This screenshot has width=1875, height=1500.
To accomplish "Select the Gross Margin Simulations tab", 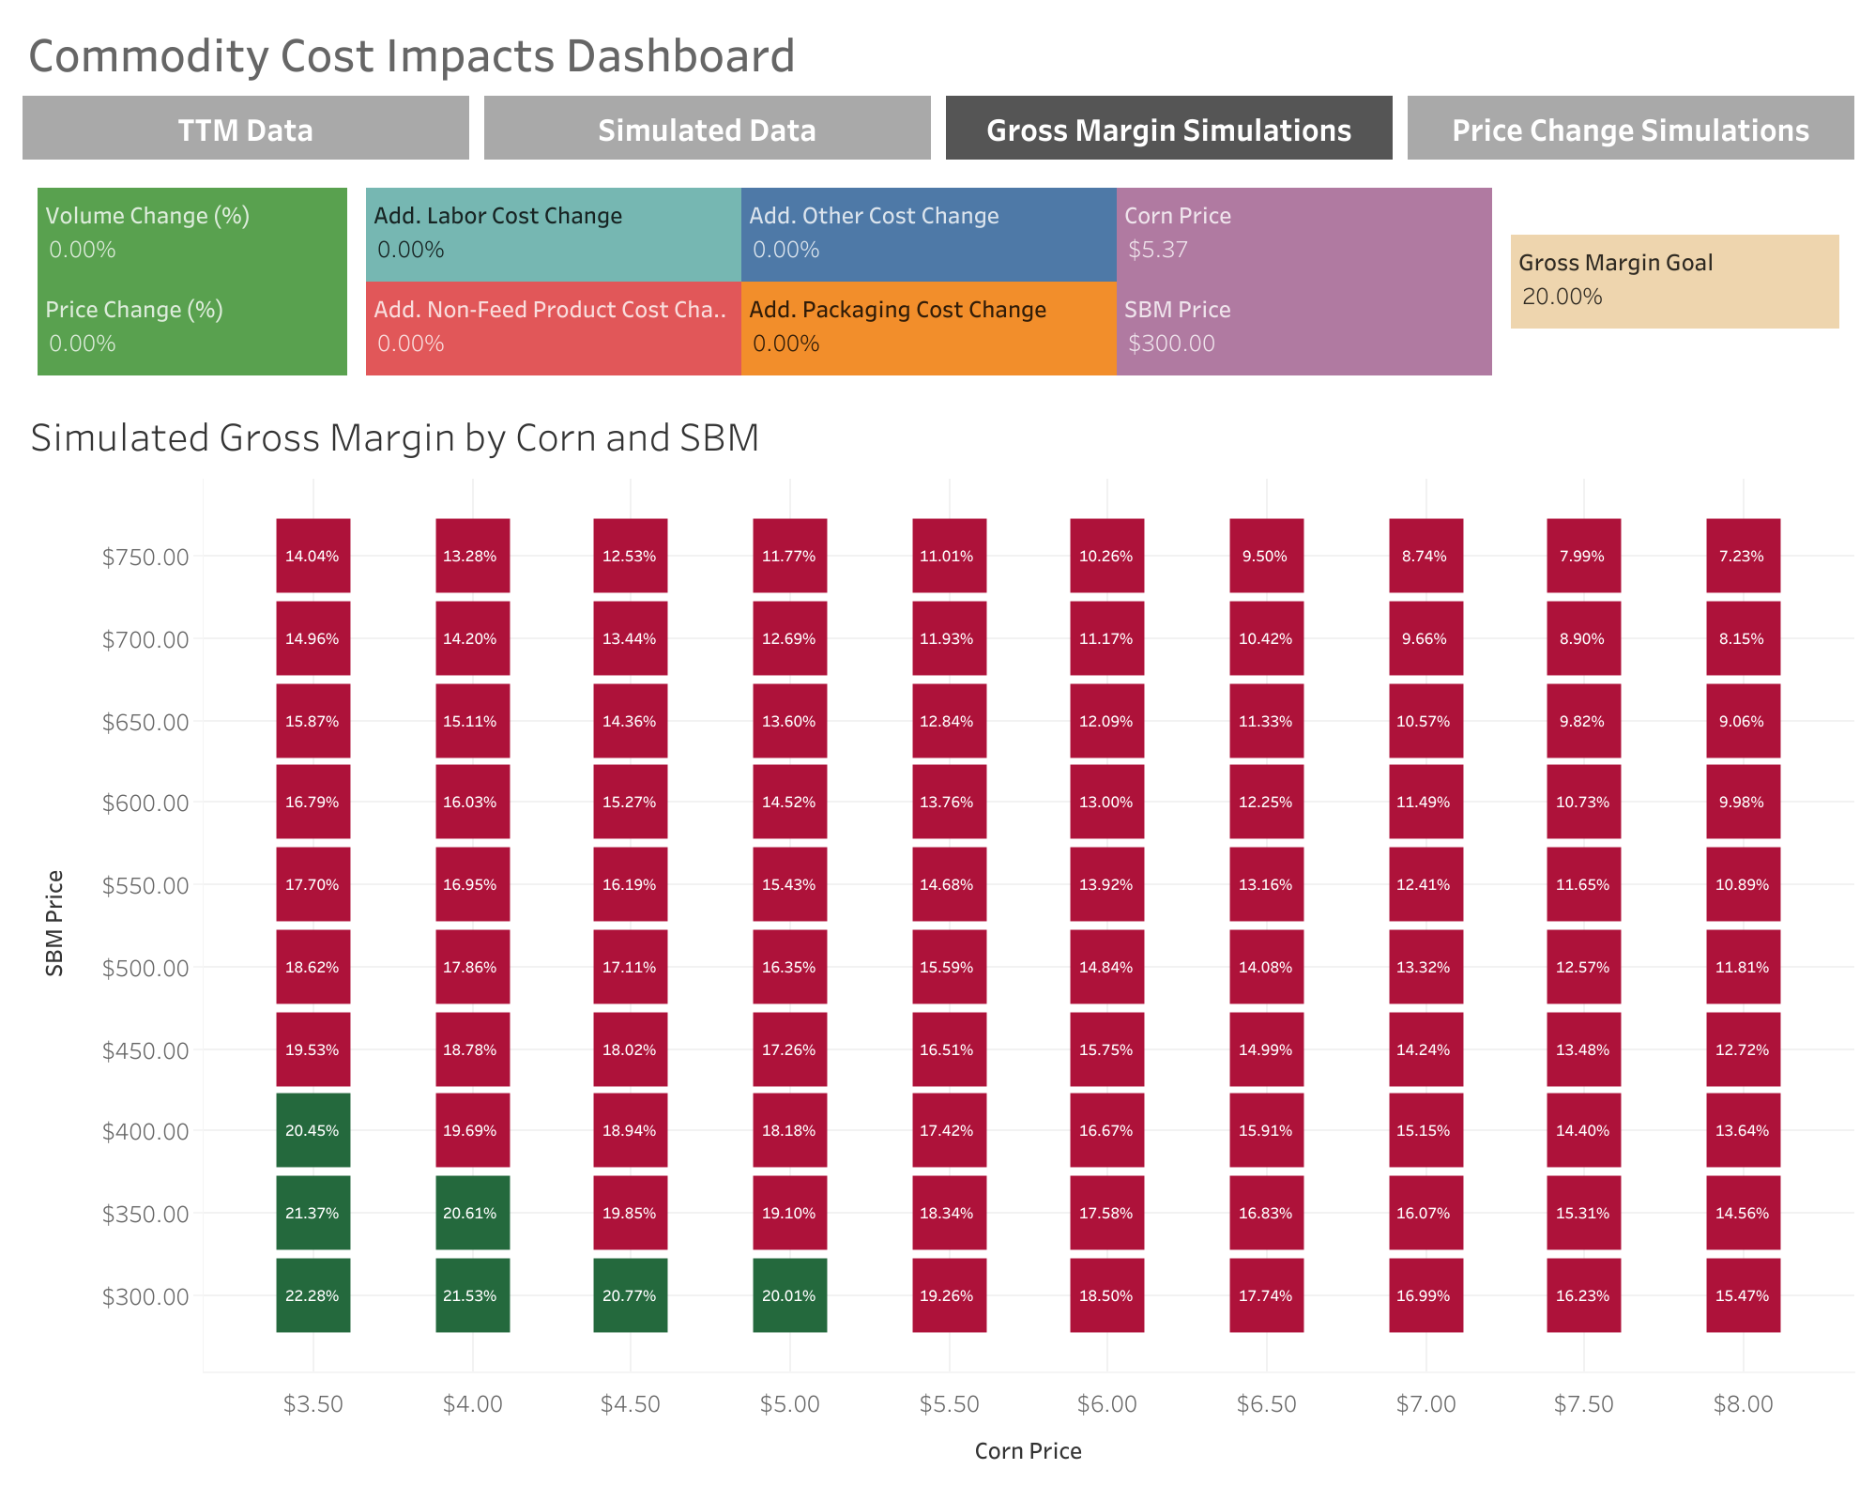I will coord(1169,129).
